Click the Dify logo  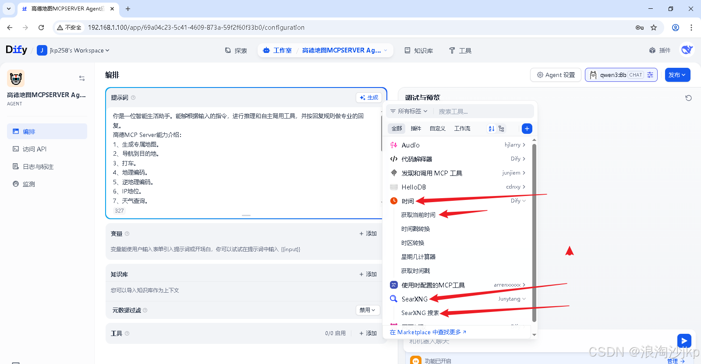pyautogui.click(x=16, y=50)
